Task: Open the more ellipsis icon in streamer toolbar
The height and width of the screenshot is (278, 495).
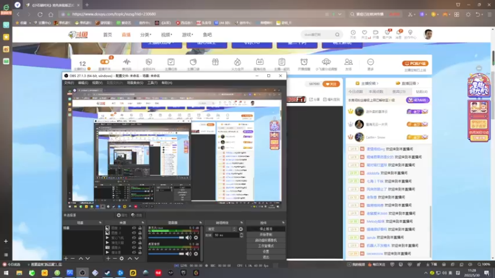Action: point(370,62)
